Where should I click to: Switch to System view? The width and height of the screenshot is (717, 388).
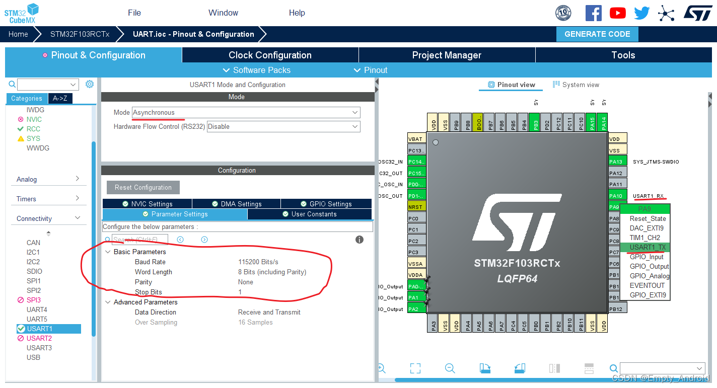click(x=576, y=85)
